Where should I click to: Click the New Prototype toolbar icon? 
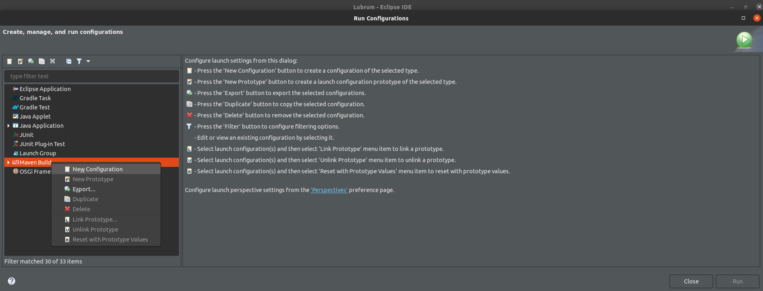click(x=20, y=61)
